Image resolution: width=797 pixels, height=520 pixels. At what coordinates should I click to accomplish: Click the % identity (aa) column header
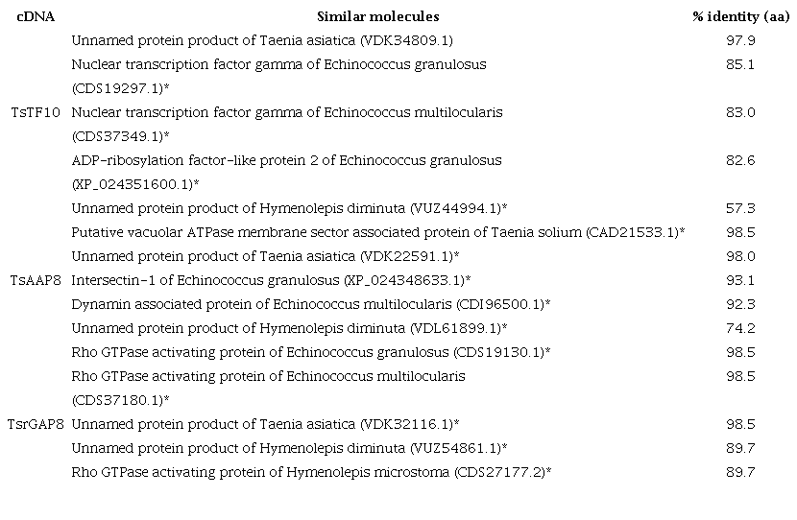[741, 16]
